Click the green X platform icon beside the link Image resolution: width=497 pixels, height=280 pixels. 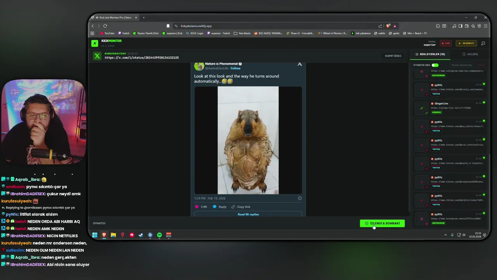tap(97, 56)
